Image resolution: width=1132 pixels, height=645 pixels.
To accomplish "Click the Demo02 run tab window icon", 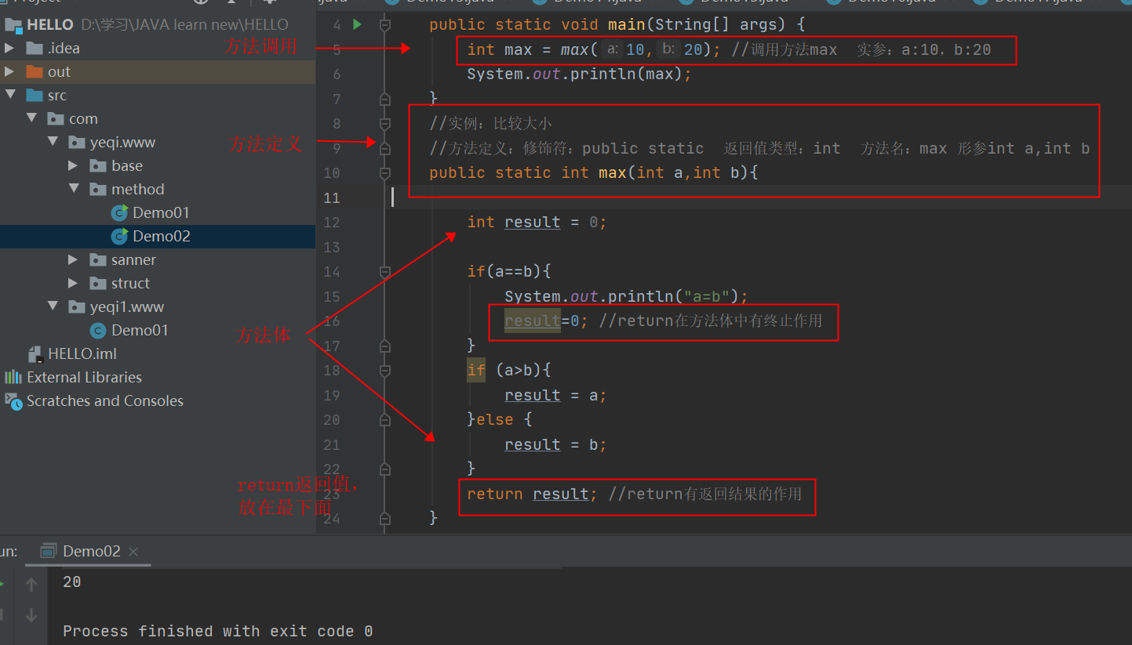I will (x=49, y=550).
